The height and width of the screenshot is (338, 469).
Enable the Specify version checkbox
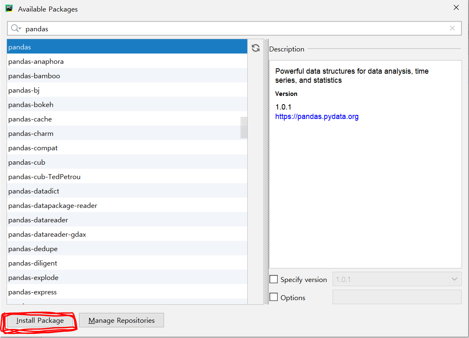(x=274, y=279)
